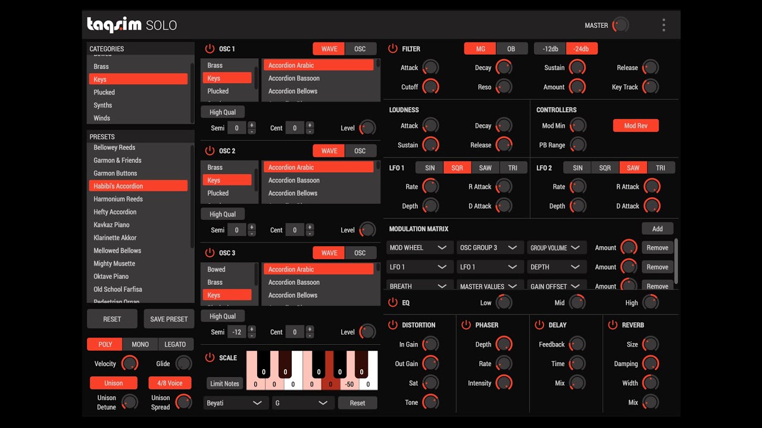Click the Unison Spread knob

click(x=183, y=402)
